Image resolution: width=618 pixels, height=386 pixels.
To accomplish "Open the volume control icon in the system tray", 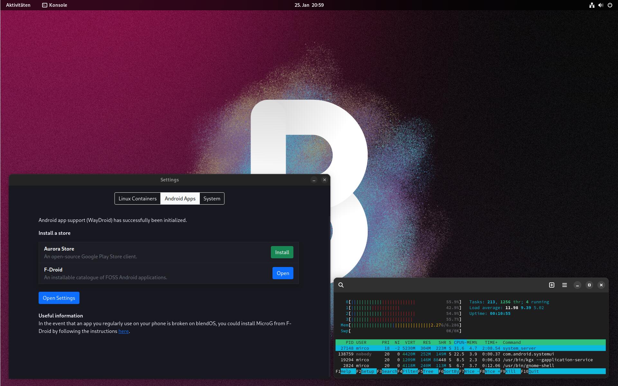I will pos(601,5).
